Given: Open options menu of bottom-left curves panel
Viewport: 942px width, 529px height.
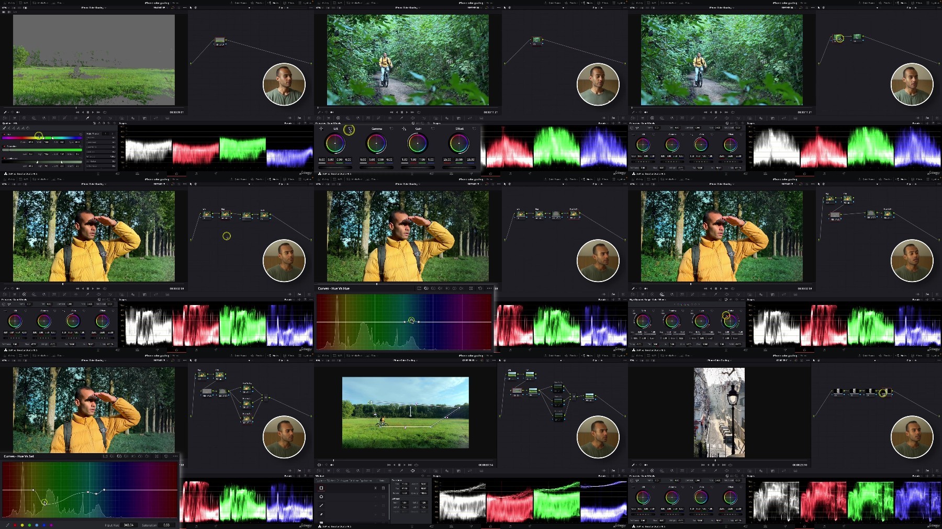Looking at the screenshot, I should coord(175,456).
